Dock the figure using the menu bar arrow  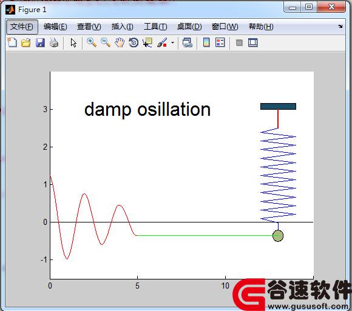click(x=340, y=26)
